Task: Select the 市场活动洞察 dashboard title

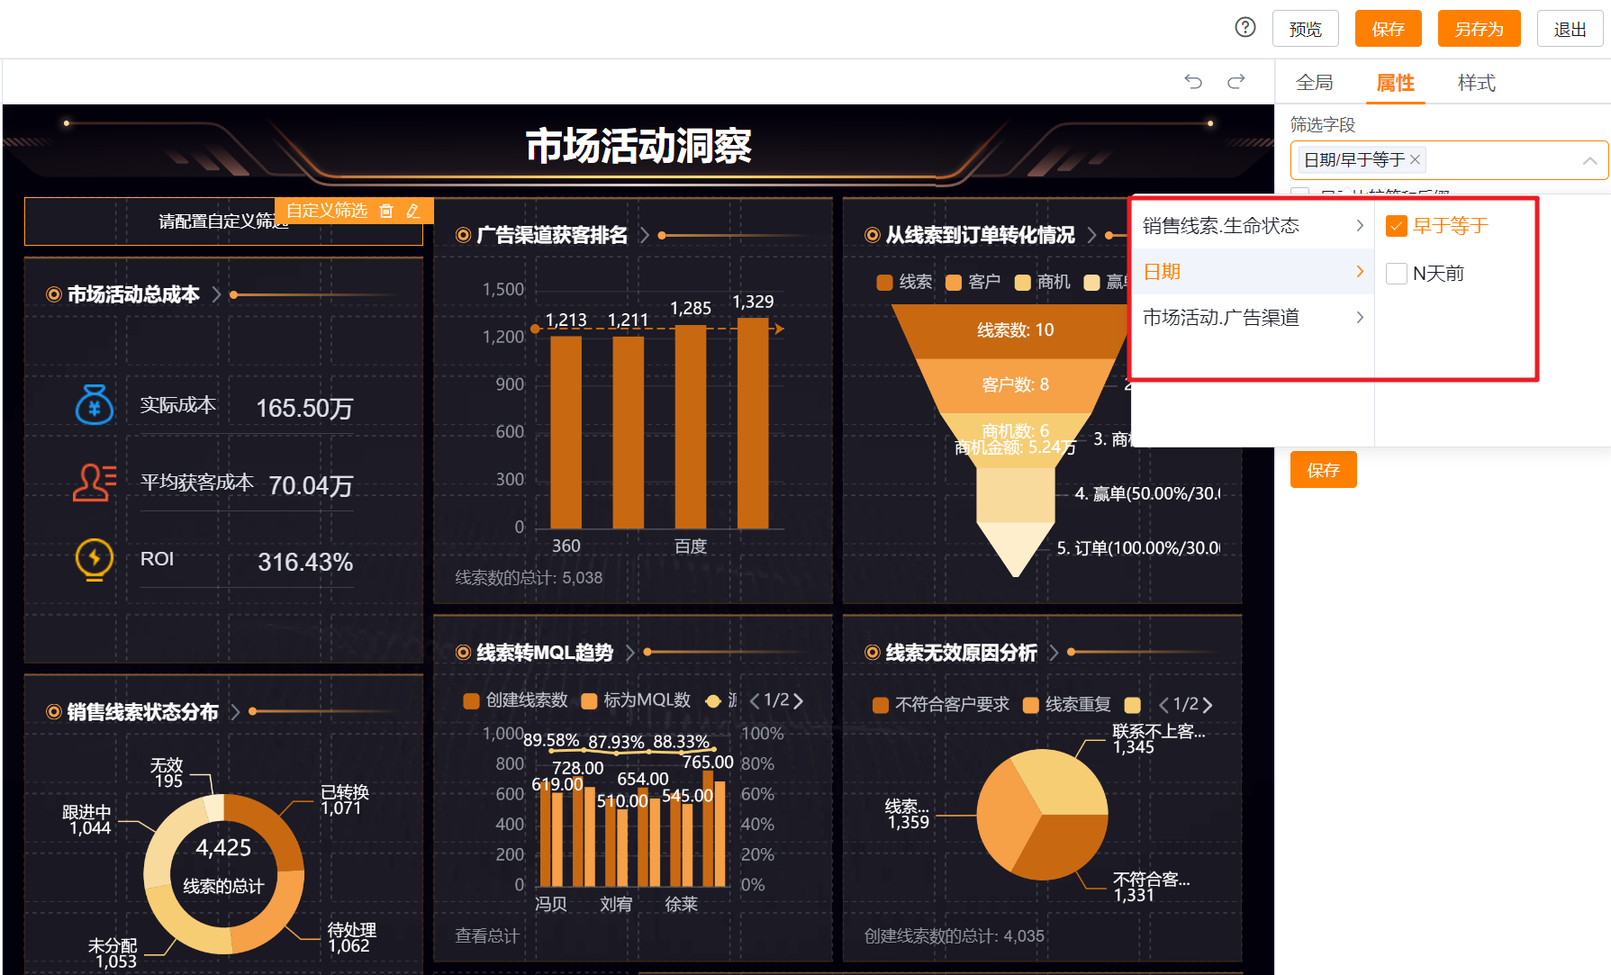Action: [638, 146]
